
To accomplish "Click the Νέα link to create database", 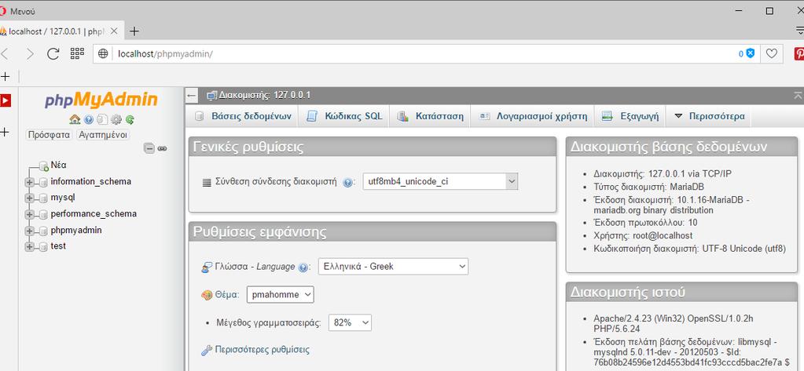I will point(58,165).
